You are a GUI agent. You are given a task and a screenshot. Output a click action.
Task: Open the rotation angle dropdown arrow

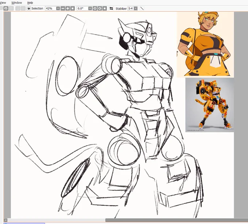point(90,8)
